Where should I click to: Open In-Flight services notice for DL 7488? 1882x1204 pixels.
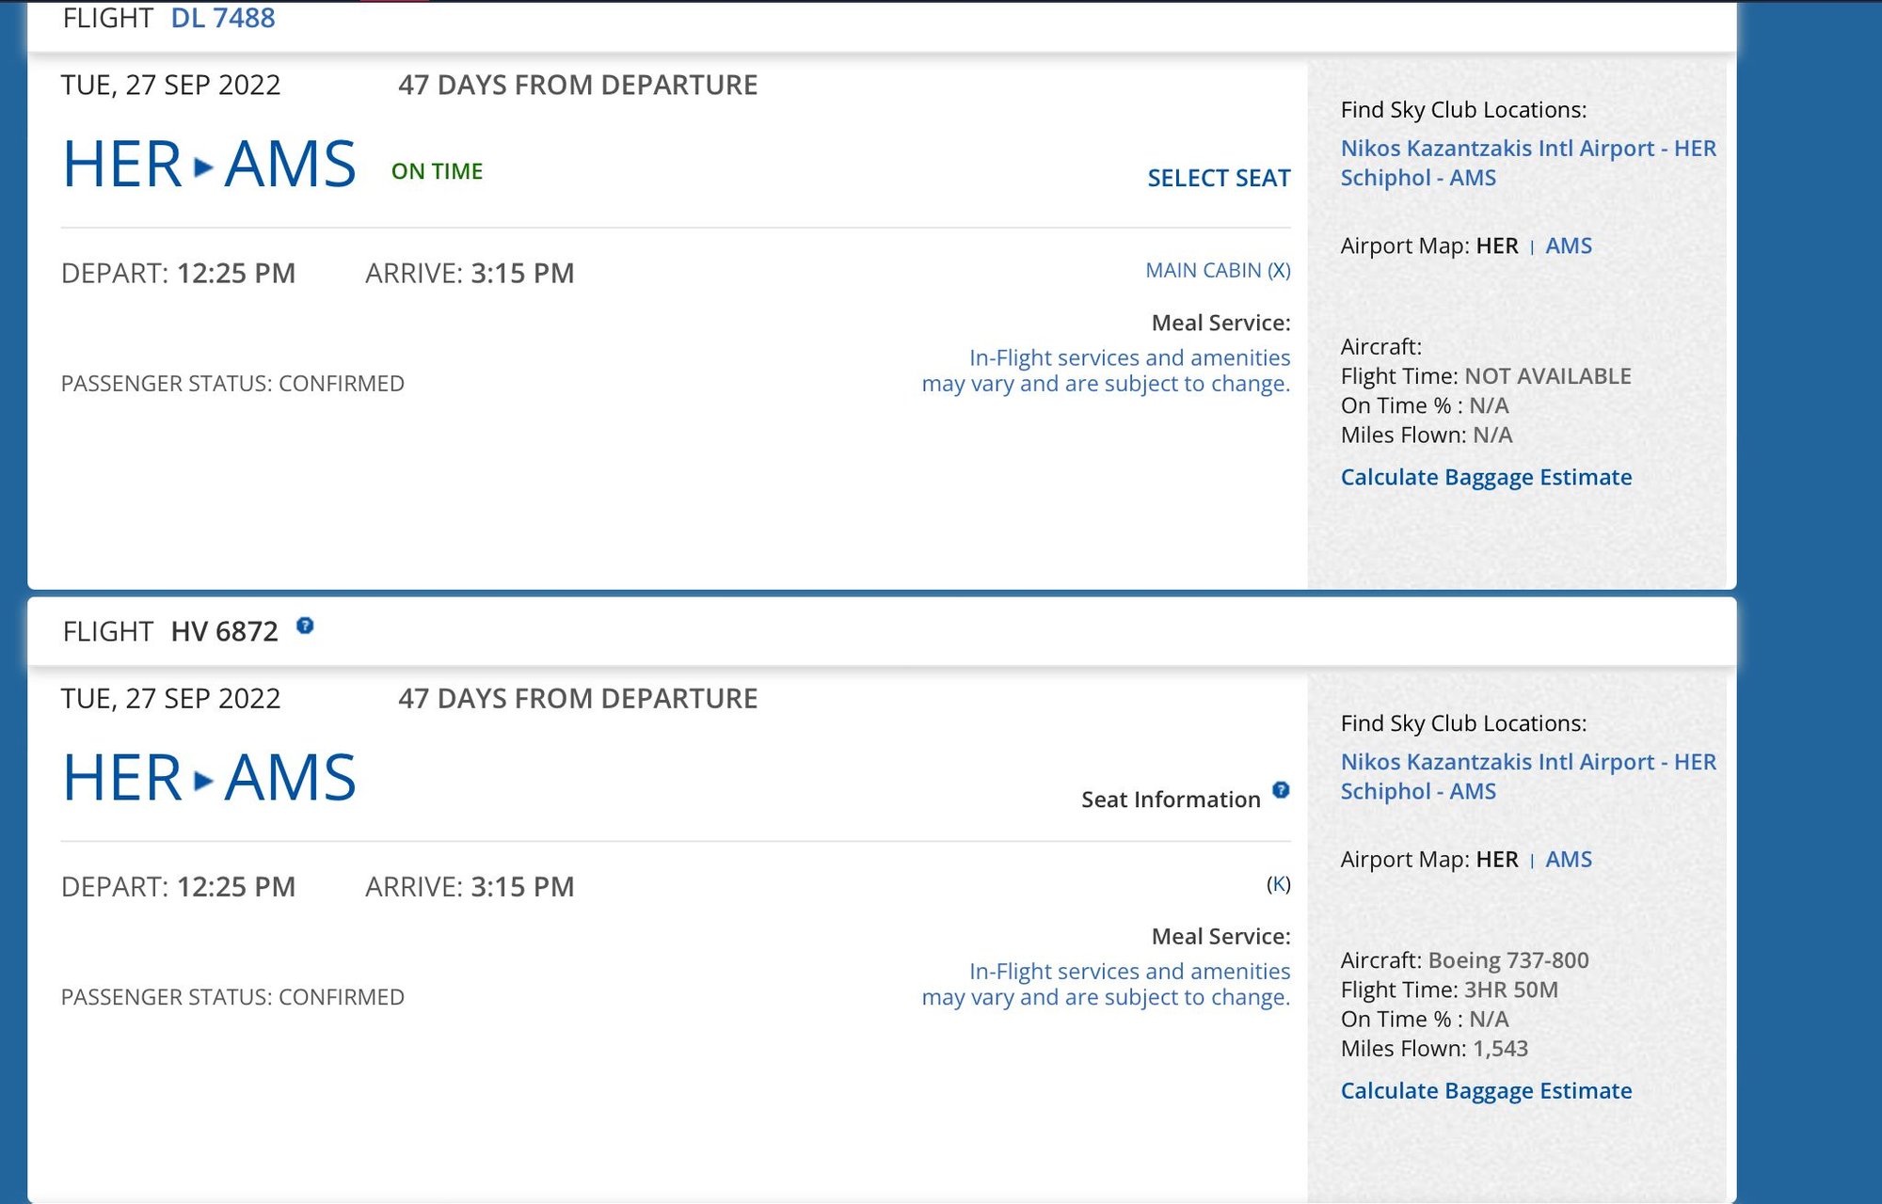[x=1106, y=371]
